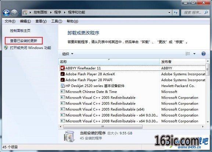Click 查看已安装的更新 link

pos(24,41)
